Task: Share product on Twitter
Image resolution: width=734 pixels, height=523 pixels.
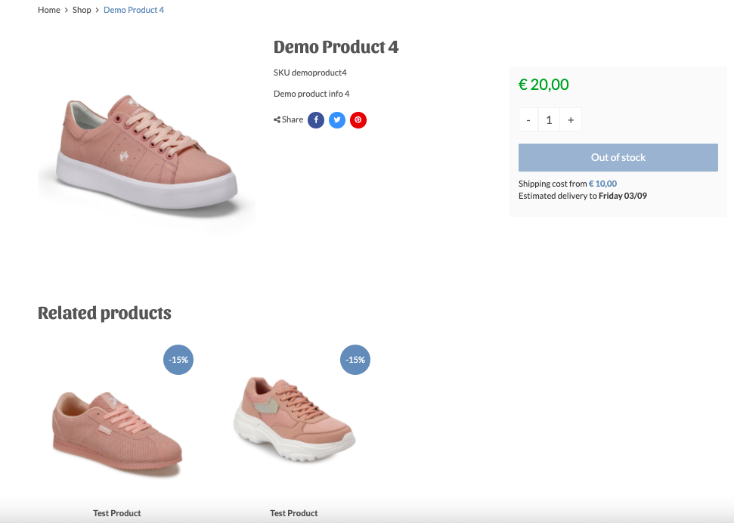Action: pyautogui.click(x=337, y=119)
